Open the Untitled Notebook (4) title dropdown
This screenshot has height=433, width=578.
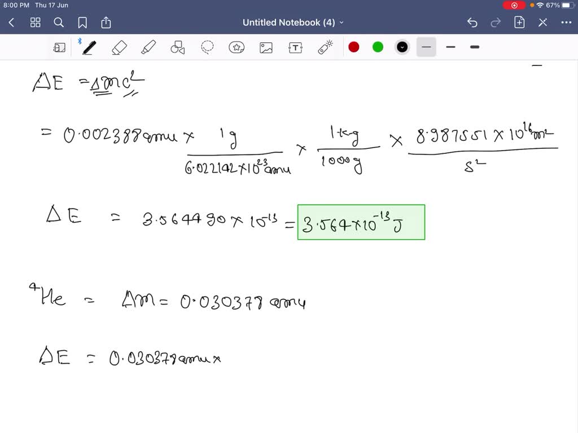point(341,23)
